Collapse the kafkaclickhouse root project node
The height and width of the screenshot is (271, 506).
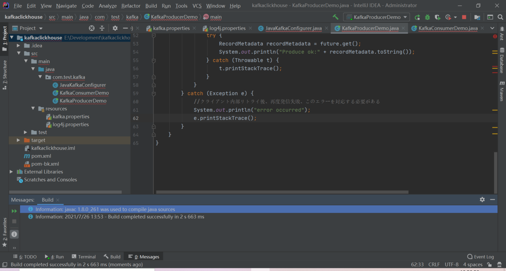click(12, 37)
